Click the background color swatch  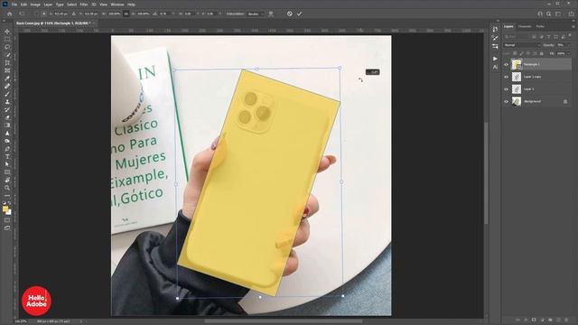click(x=9, y=213)
